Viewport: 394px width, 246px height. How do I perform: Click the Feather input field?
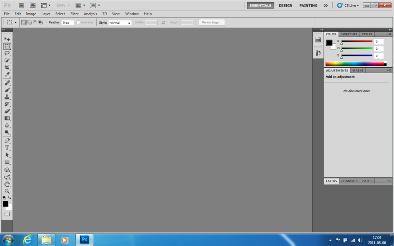pyautogui.click(x=68, y=23)
